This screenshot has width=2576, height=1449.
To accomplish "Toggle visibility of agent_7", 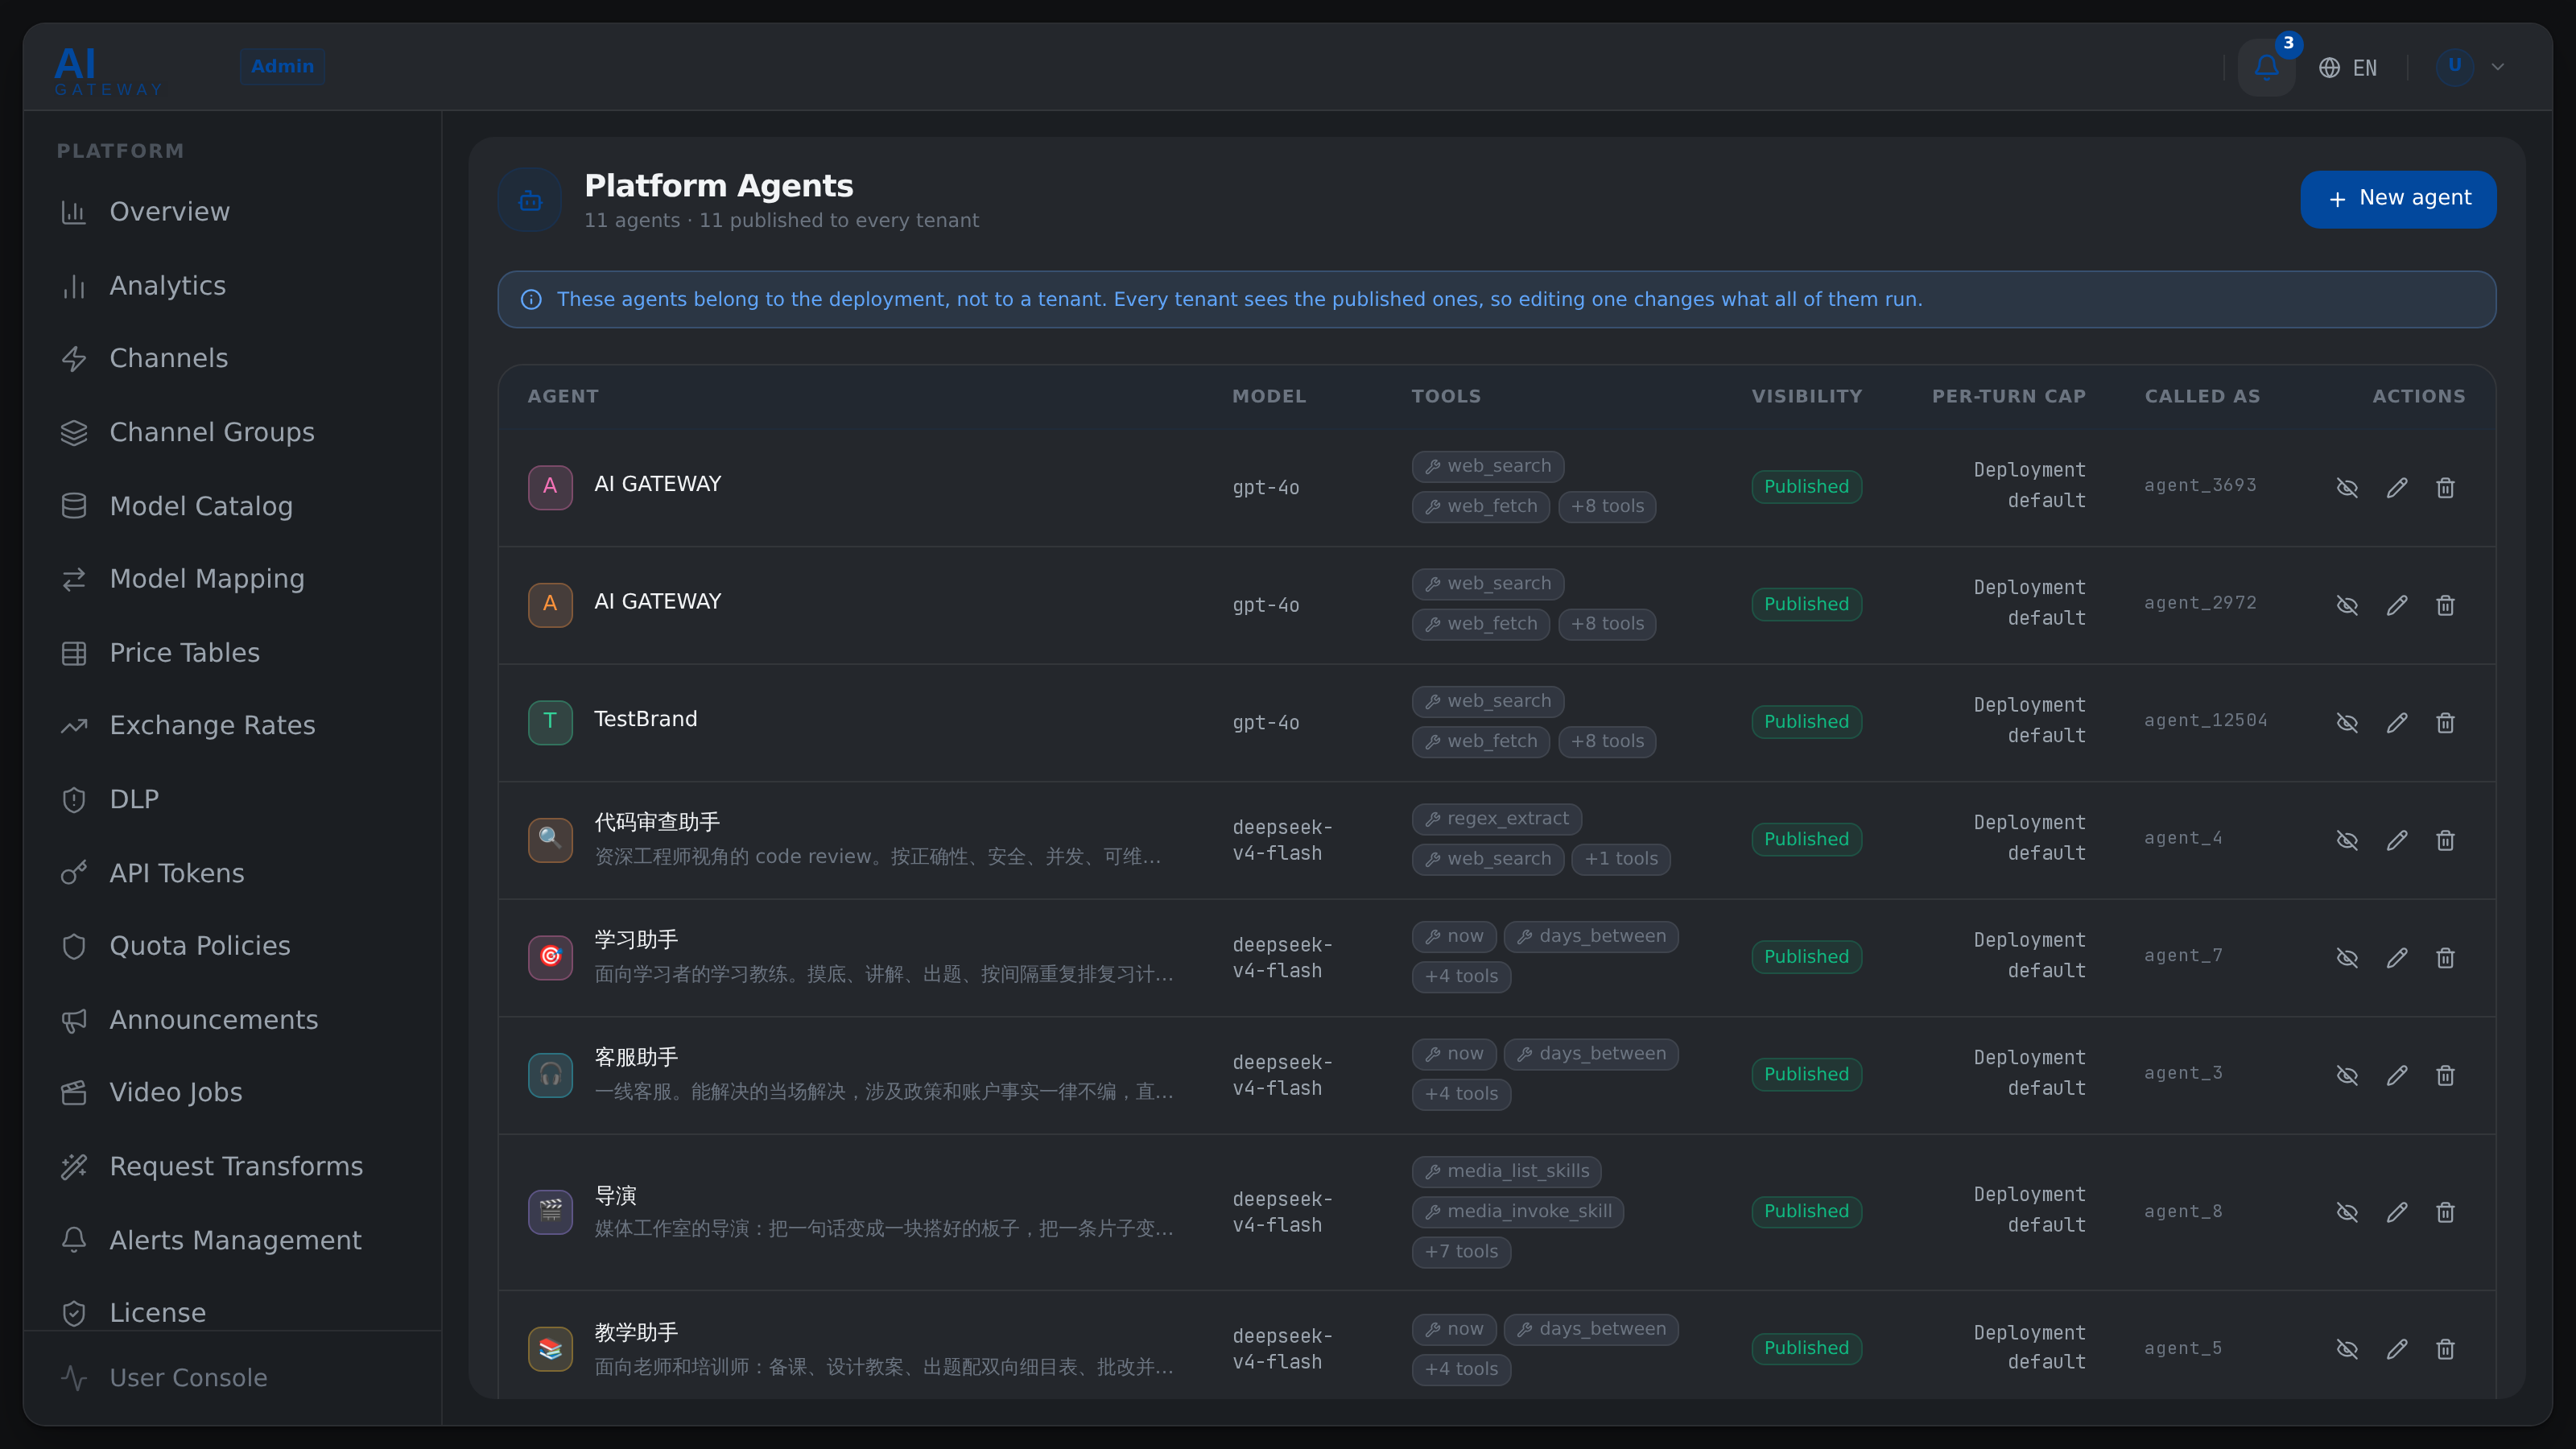I will 2347,958.
